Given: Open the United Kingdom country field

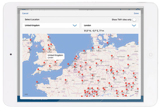Looking at the screenshot, I should click(51, 25).
